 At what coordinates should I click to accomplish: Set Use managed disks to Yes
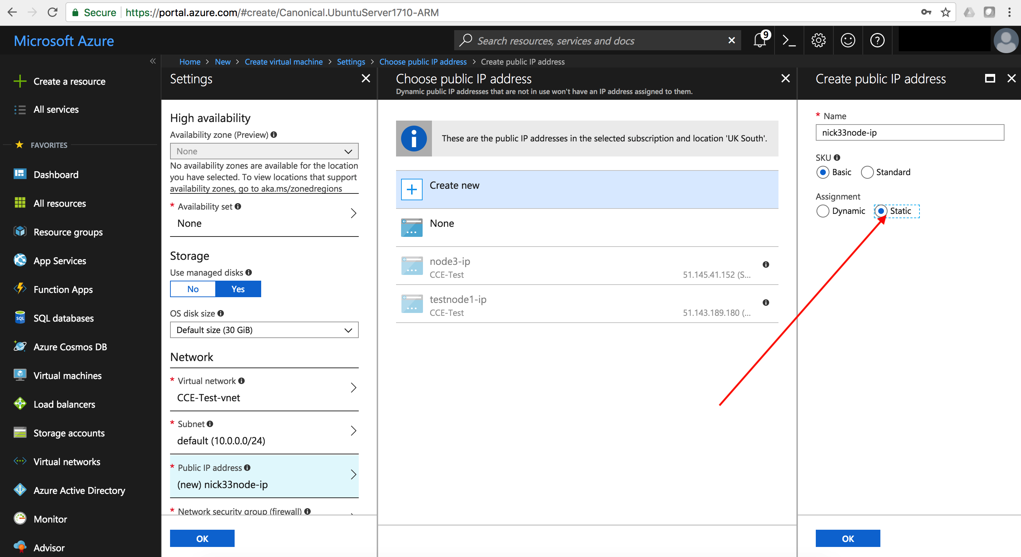238,289
